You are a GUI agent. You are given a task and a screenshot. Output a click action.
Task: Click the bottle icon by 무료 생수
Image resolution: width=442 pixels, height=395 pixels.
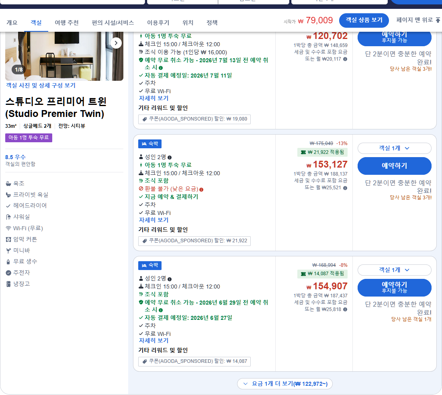(8, 262)
